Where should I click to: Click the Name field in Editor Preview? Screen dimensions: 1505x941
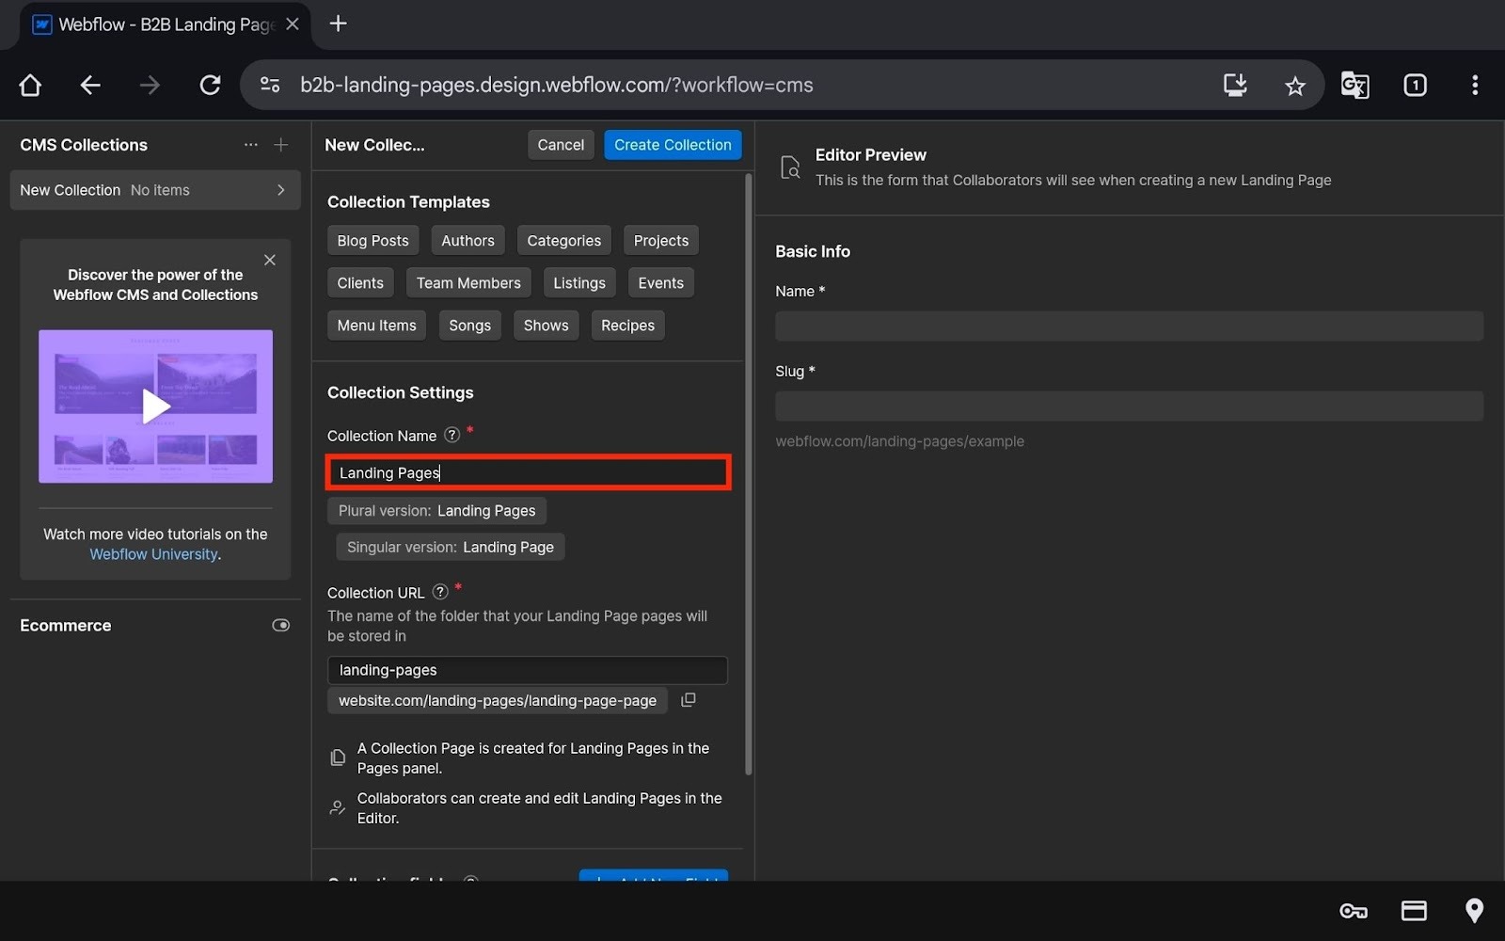tap(1129, 327)
